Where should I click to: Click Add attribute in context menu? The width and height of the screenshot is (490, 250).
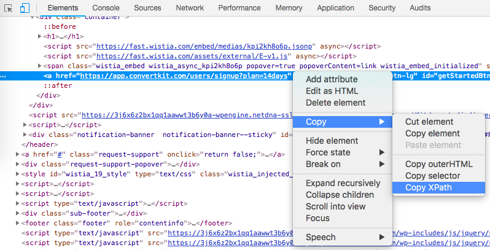pos(332,79)
